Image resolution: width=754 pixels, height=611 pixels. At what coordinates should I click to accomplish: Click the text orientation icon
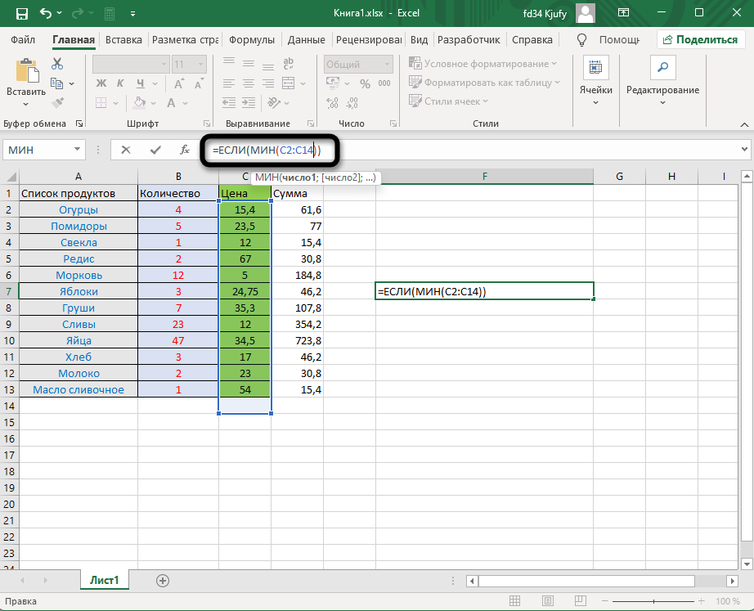pos(275,102)
